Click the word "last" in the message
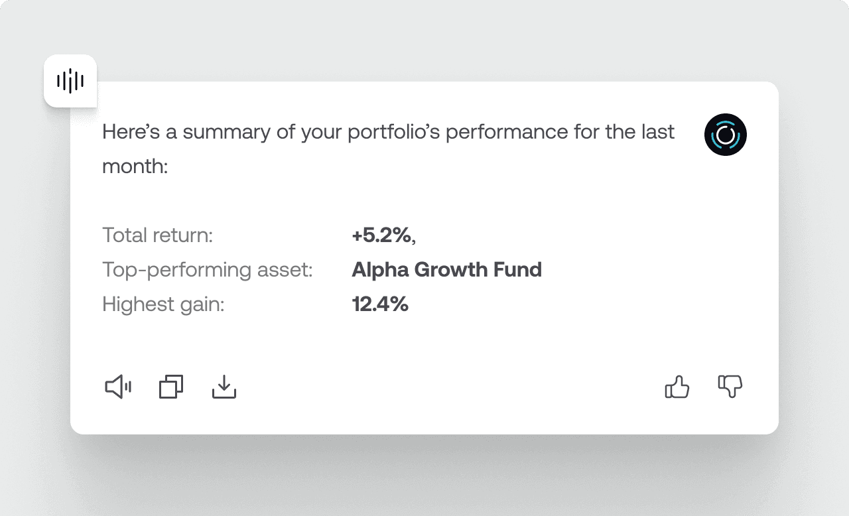 (657, 131)
